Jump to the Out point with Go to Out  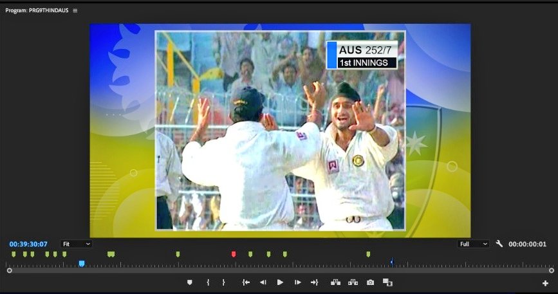(x=314, y=282)
